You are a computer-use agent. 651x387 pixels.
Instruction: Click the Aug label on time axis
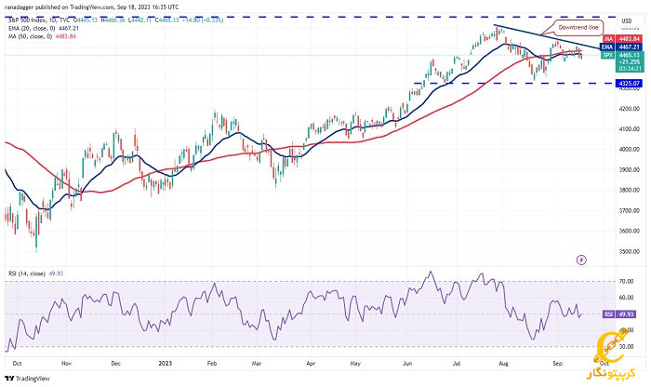[x=503, y=364]
